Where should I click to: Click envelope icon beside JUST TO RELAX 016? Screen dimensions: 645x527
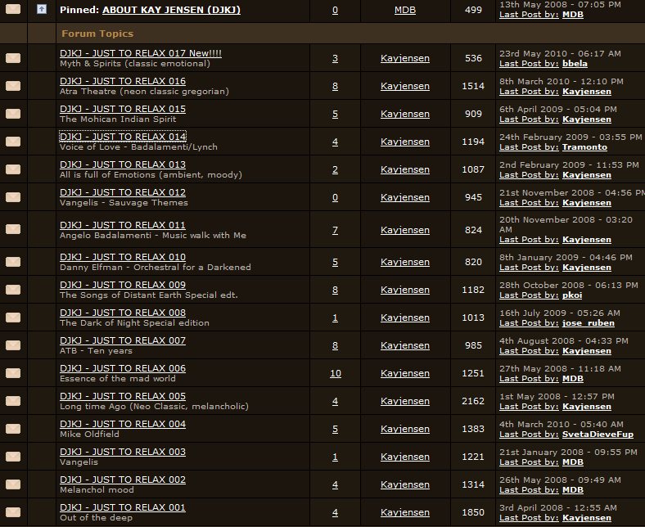(x=13, y=86)
